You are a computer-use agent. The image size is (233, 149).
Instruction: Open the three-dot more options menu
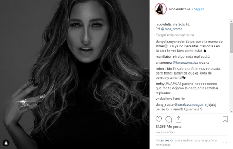coord(225,143)
